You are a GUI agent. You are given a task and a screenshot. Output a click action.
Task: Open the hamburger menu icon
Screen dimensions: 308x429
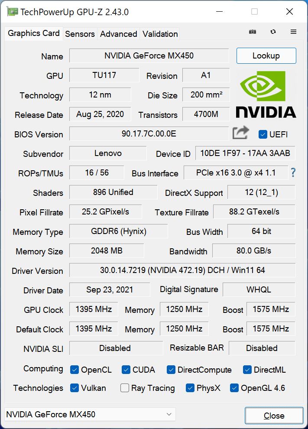click(x=293, y=32)
